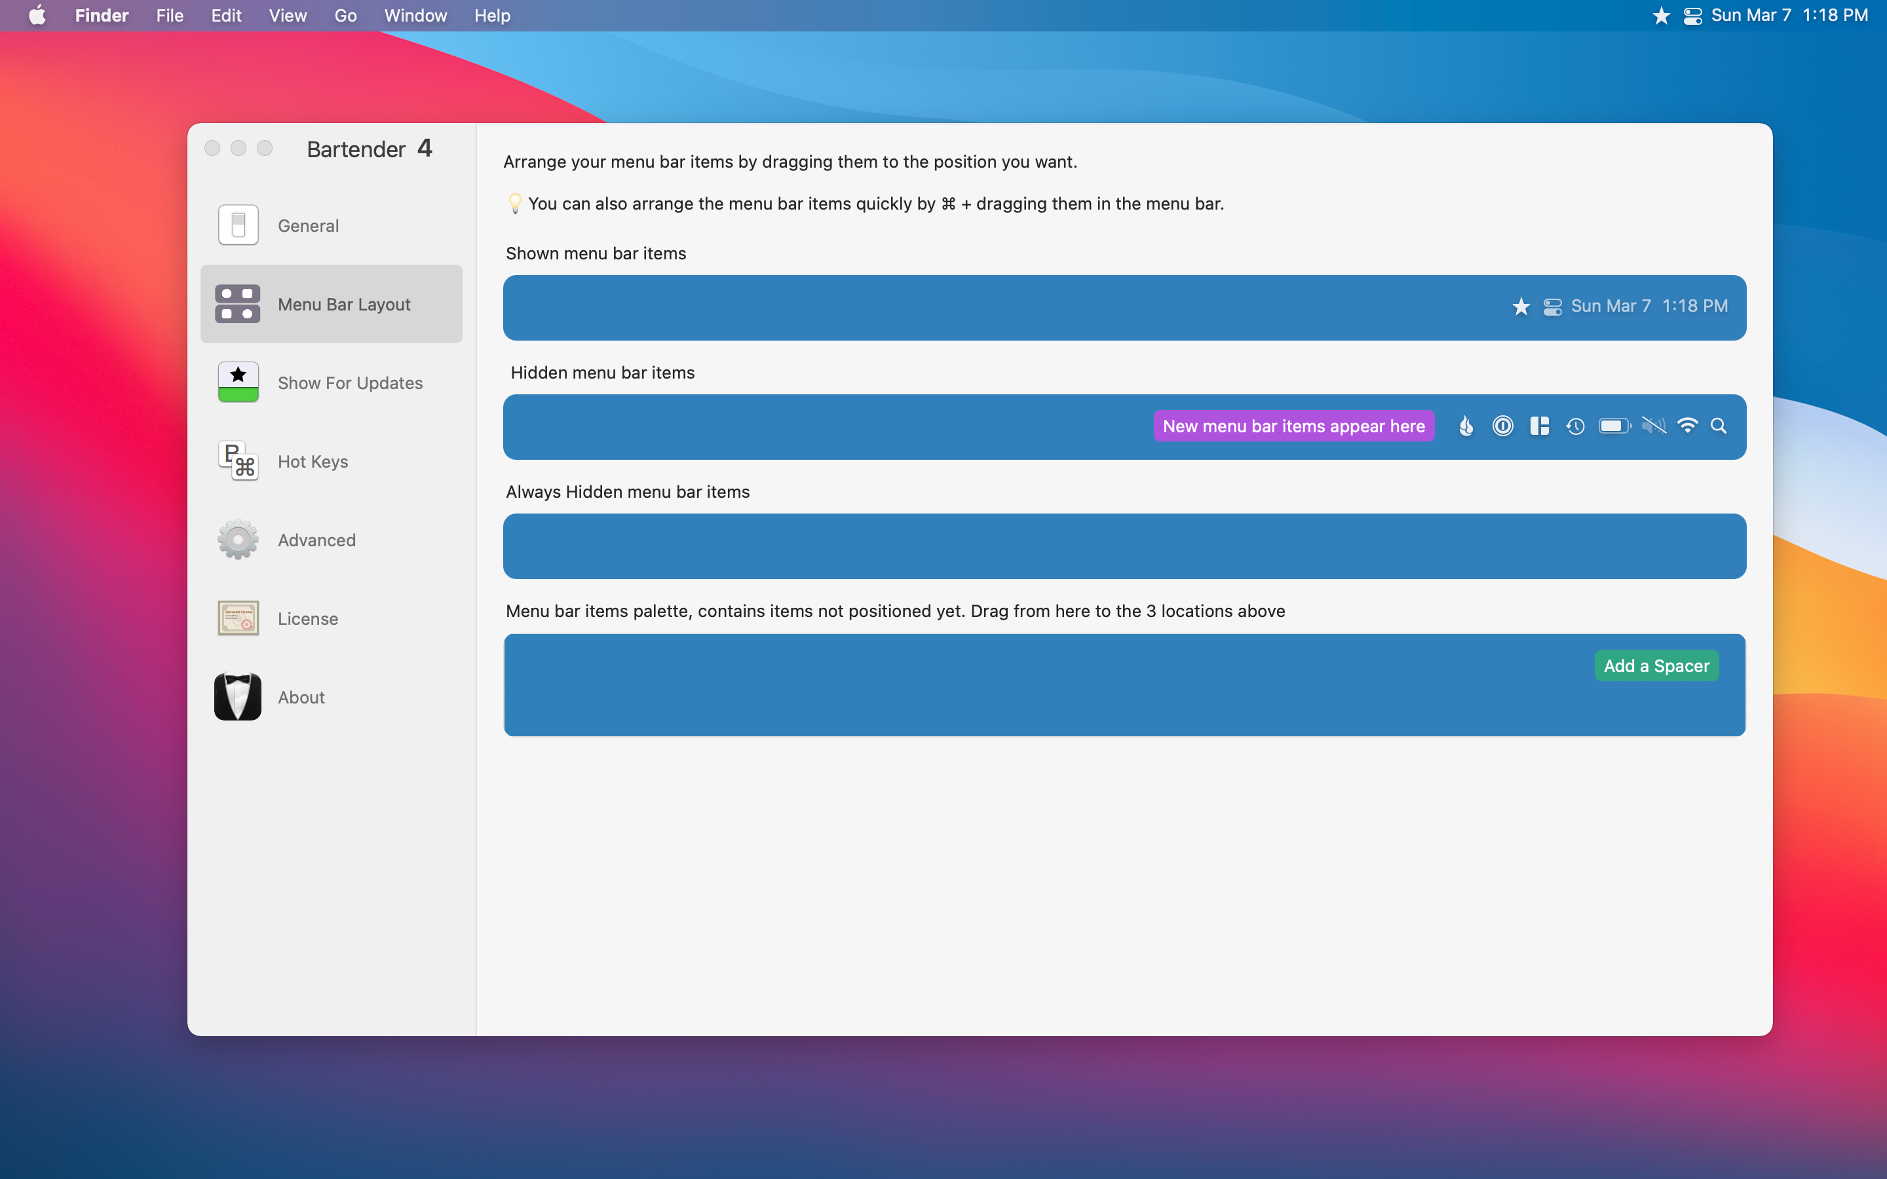Select the window layout grid icon in Hidden items

point(1539,426)
